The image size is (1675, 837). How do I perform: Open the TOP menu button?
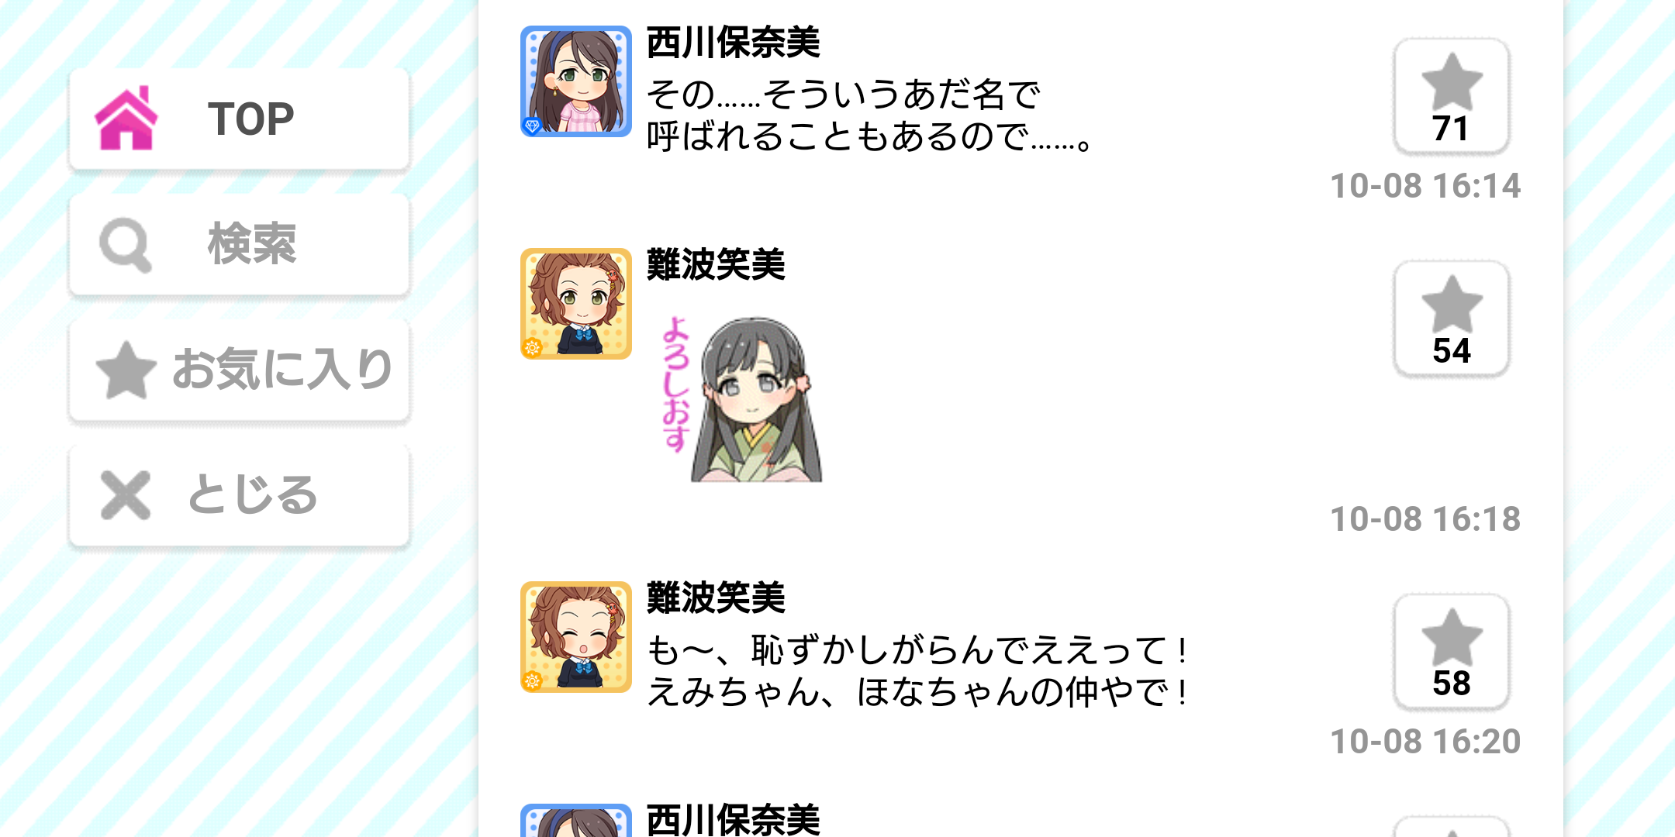coord(239,119)
